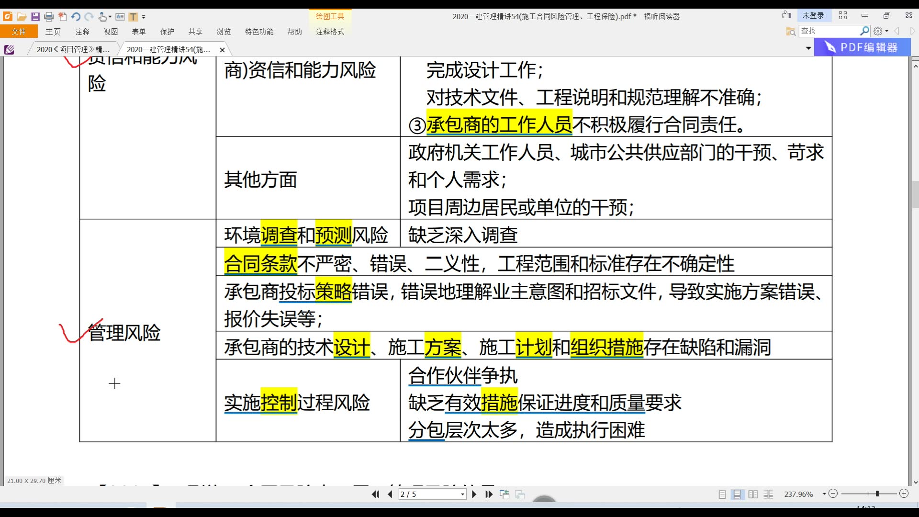This screenshot has height=517, width=919.
Task: Open the 帮助 ribbon tab
Action: tap(294, 32)
